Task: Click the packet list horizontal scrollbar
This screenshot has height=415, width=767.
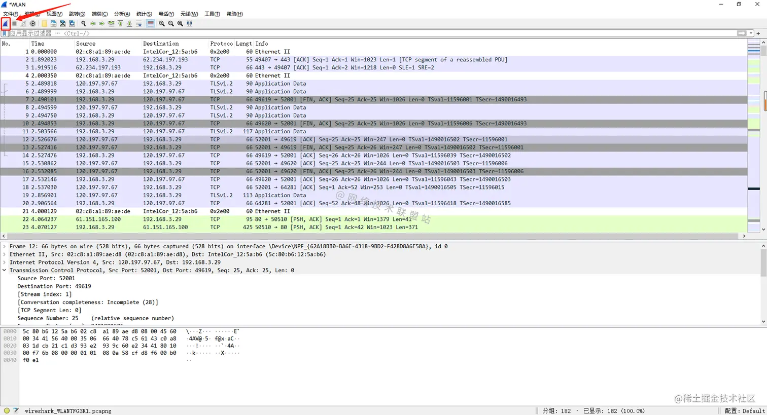Action: 374,236
